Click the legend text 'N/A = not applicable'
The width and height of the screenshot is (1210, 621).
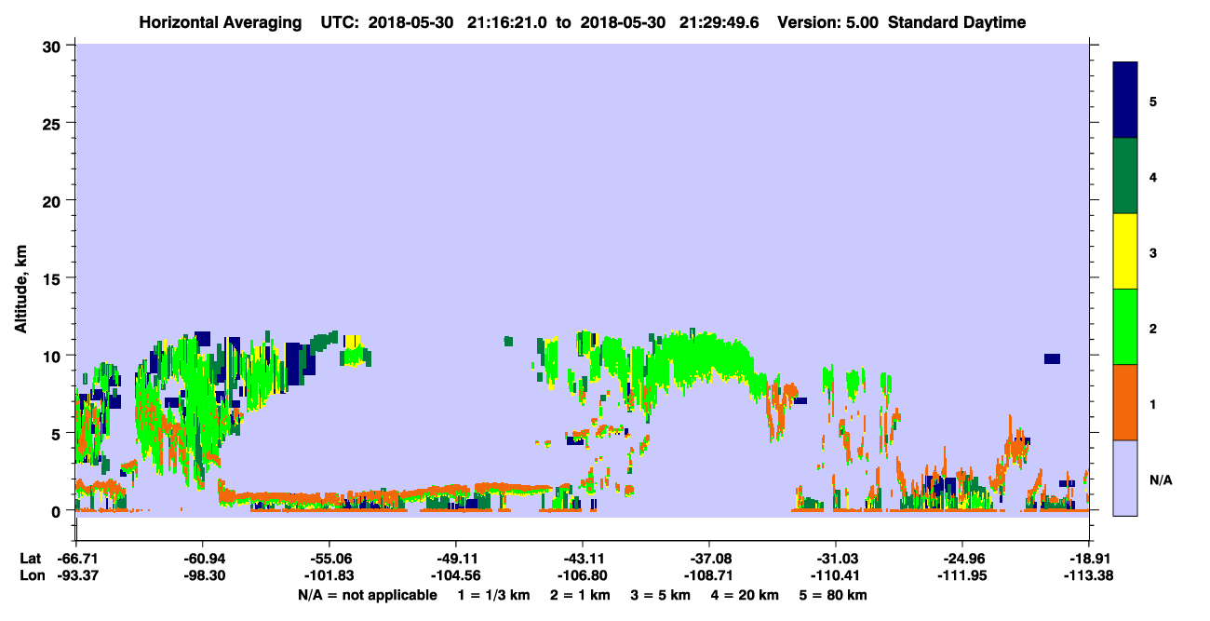pyautogui.click(x=367, y=595)
